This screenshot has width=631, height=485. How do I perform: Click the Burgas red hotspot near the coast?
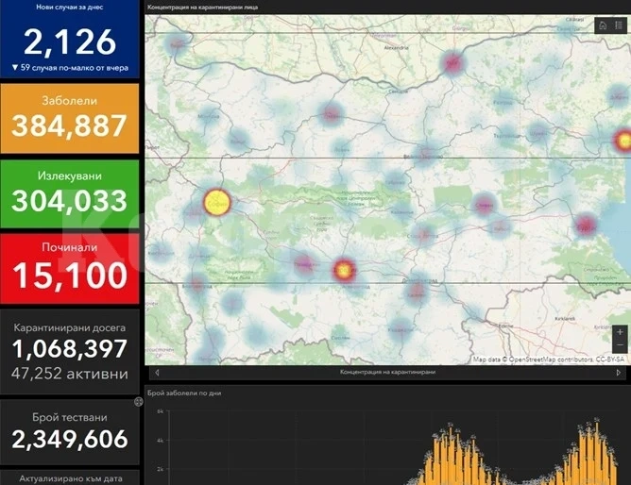[586, 226]
